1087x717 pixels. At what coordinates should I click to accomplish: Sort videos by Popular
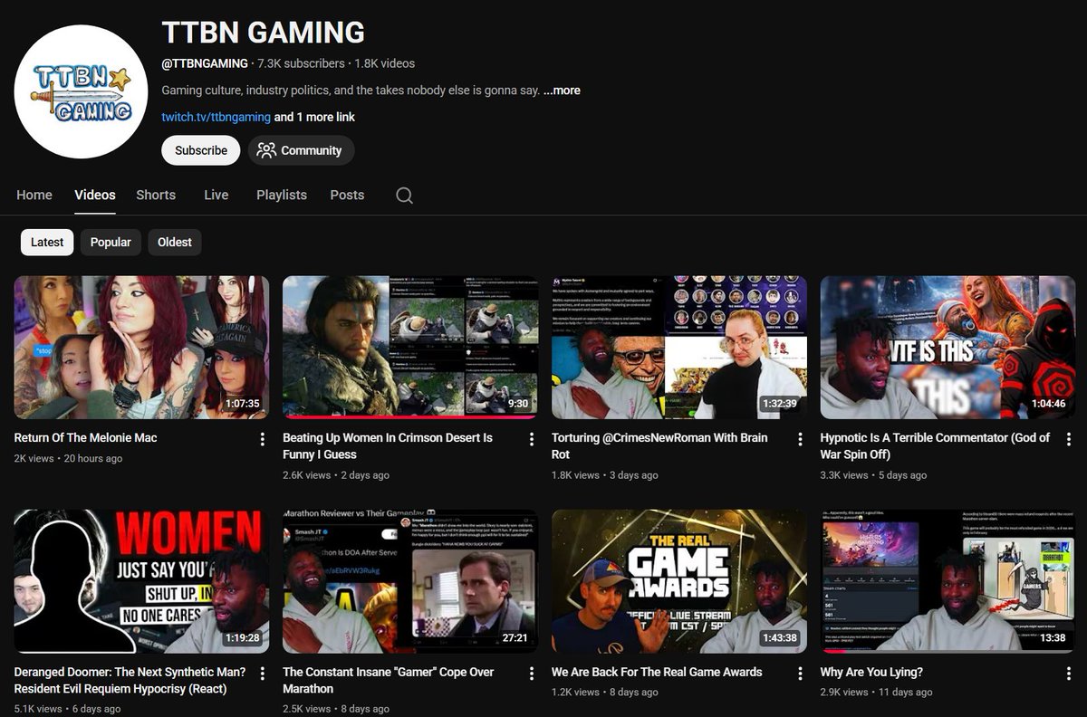(111, 242)
